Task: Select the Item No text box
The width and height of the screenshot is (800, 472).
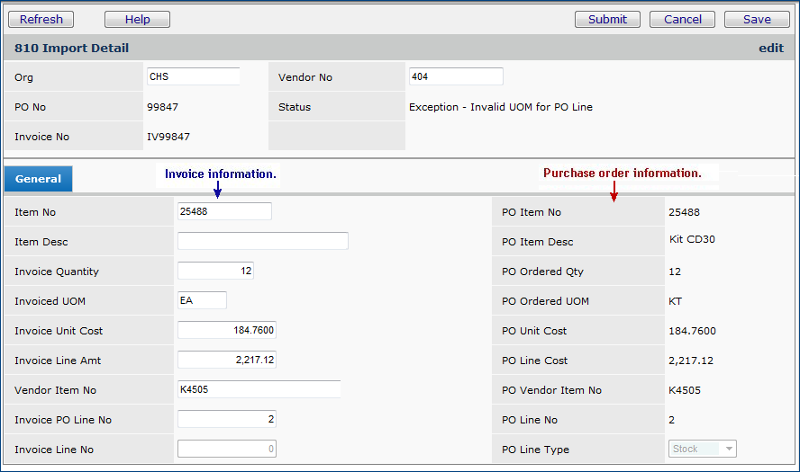Action: point(224,212)
